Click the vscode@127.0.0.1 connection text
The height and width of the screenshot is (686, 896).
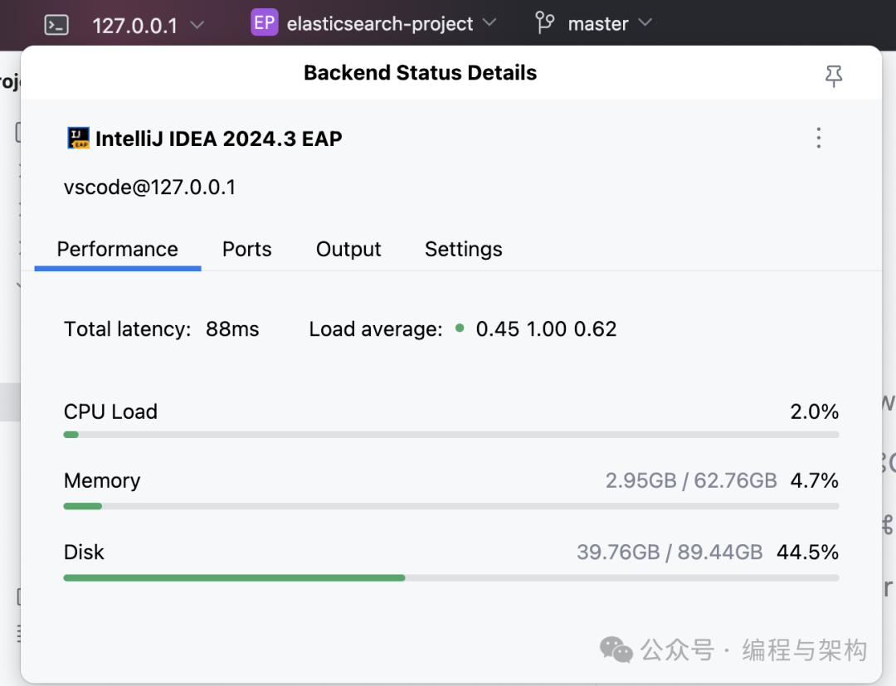click(149, 187)
